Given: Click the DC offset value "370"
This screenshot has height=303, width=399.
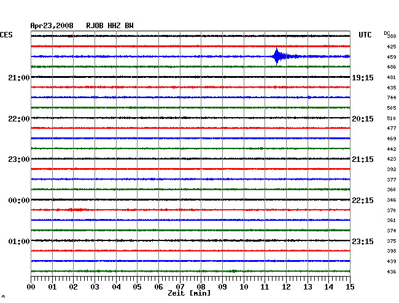Looking at the screenshot, I should pyautogui.click(x=392, y=210).
